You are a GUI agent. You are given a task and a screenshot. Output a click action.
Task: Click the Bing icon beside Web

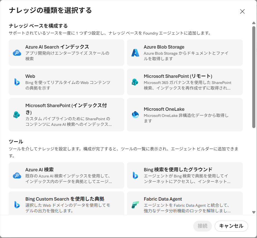pos(17,82)
